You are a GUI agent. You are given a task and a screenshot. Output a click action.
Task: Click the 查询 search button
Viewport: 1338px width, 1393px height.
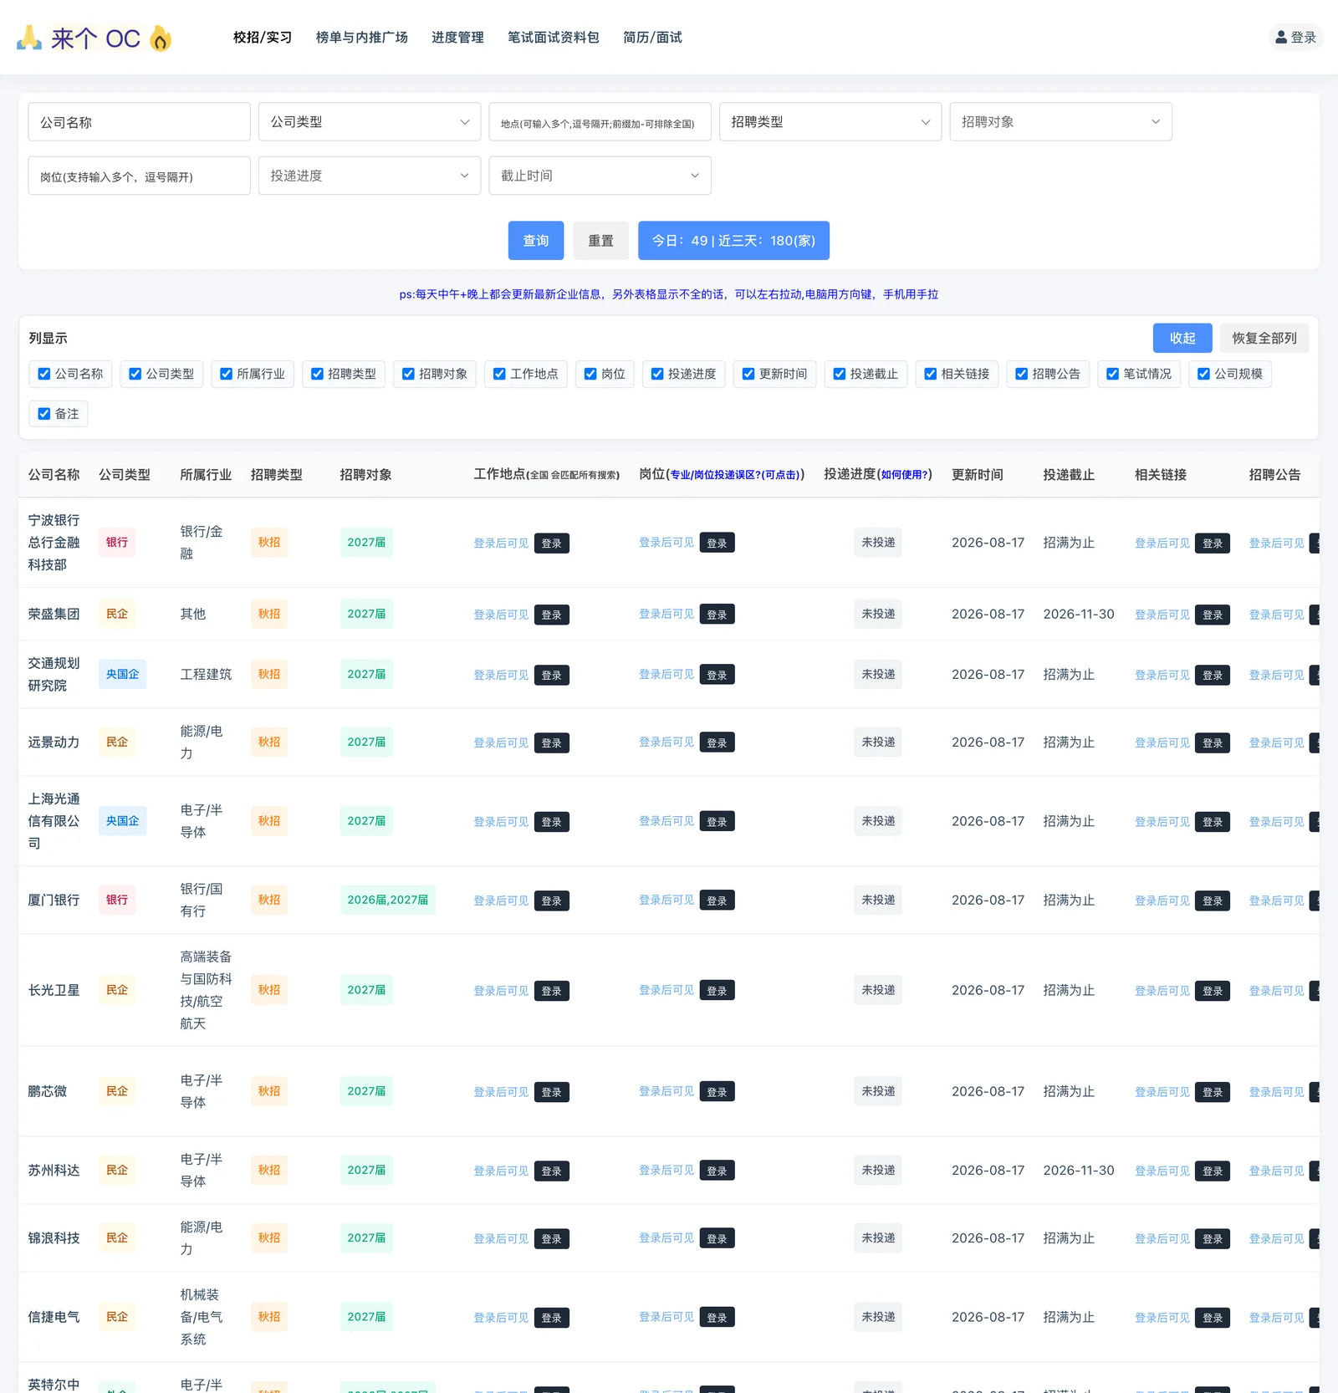[536, 241]
